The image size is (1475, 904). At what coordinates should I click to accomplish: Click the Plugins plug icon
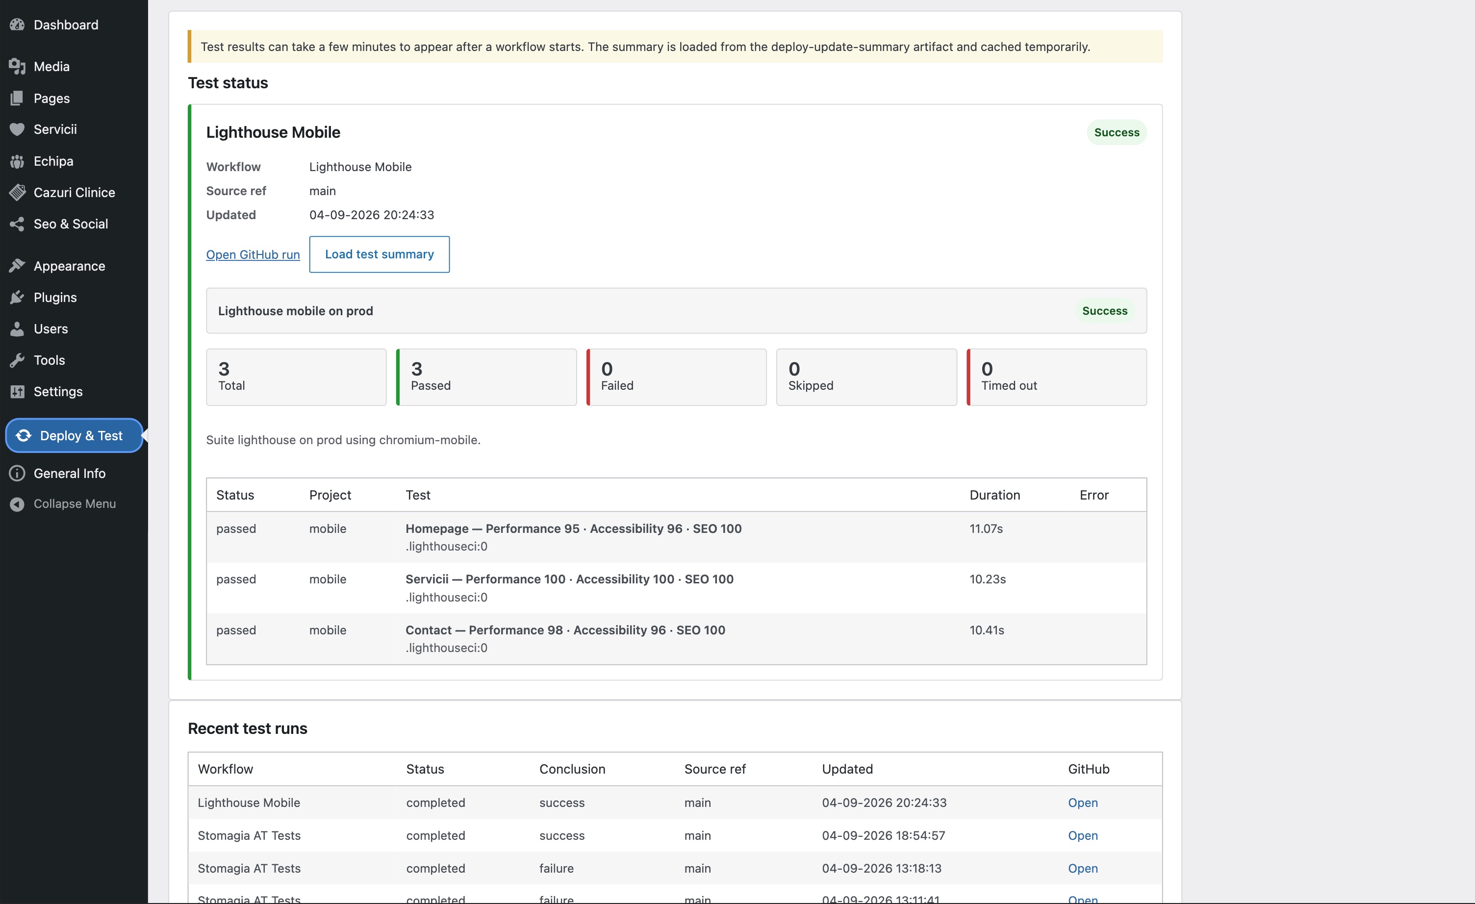[x=17, y=298]
